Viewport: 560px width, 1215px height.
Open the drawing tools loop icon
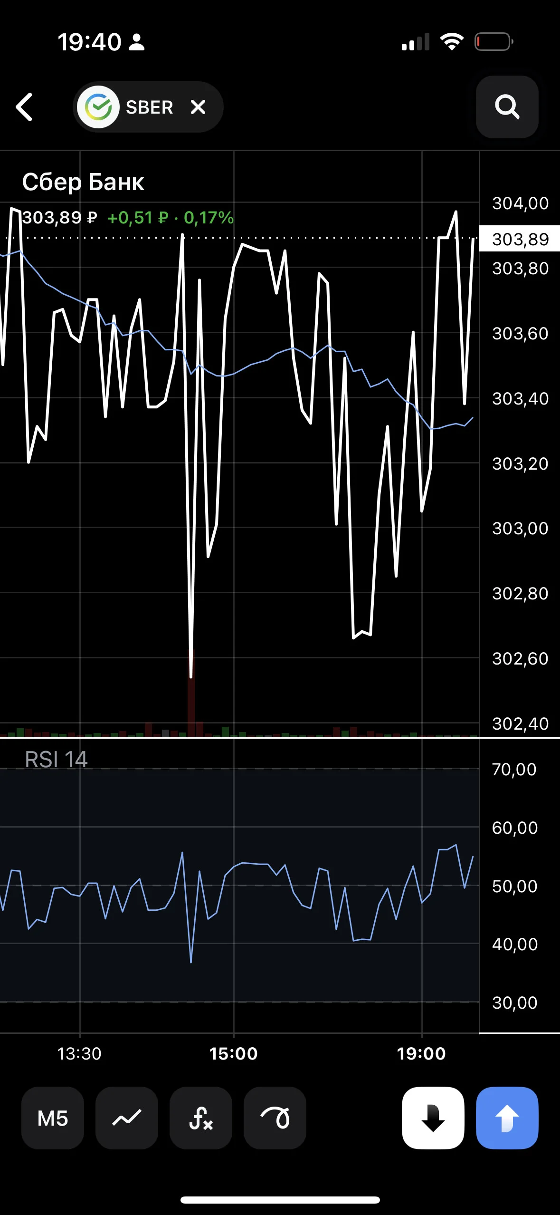(275, 1118)
